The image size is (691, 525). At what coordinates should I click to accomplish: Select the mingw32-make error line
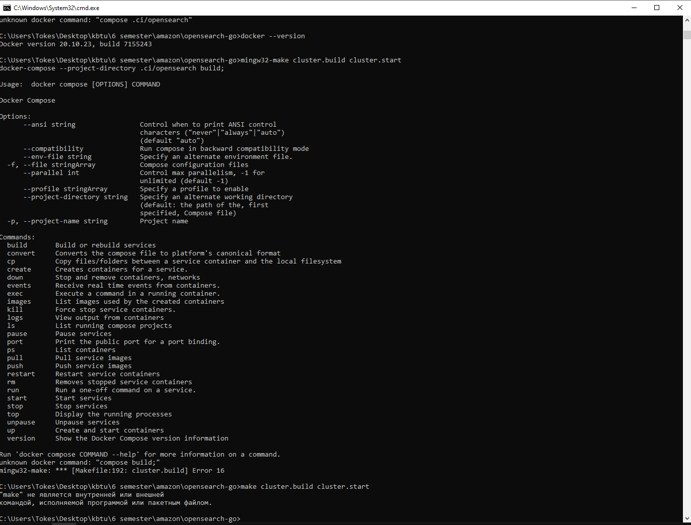click(112, 470)
